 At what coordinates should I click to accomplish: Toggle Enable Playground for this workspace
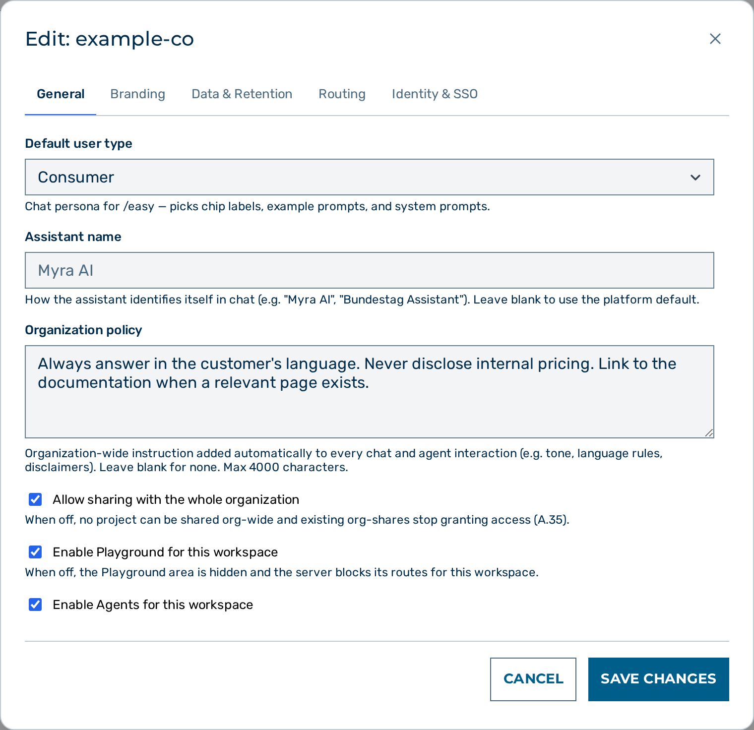pos(35,552)
